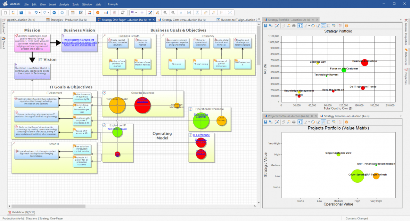
Task: Click refresh circle icon in Projects Portfolio toolbar
Action: [x=313, y=122]
